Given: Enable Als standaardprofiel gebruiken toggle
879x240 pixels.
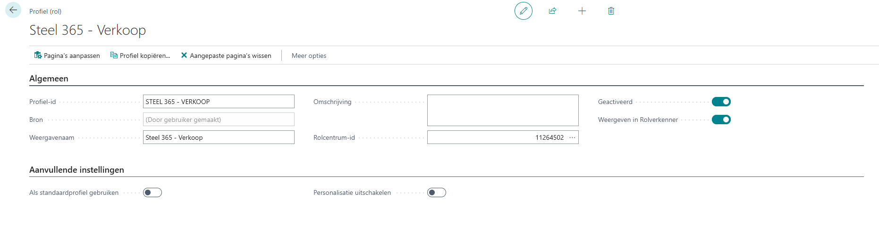Looking at the screenshot, I should click(x=152, y=192).
